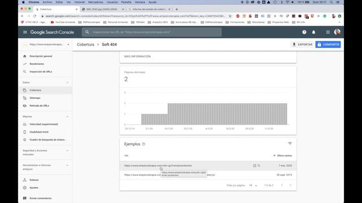Open a new browser tab

pyautogui.click(x=176, y=9)
